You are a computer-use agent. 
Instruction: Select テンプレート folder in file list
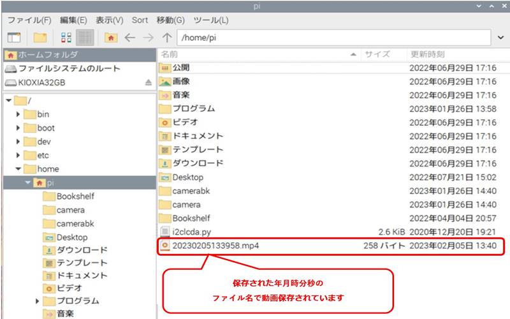[x=191, y=150]
